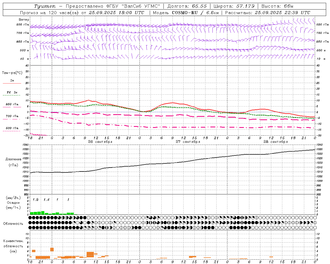Viewport: 330px width, 264px height.
Task: Click the '28 сентября' date label
Action: [276, 142]
